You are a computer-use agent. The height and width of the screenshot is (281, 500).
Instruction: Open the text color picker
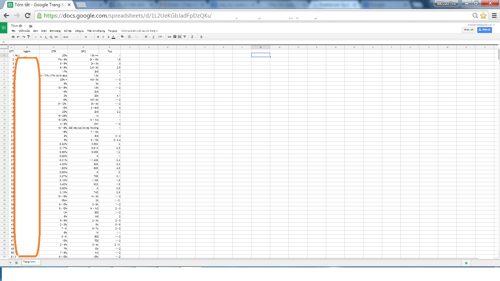[x=113, y=37]
